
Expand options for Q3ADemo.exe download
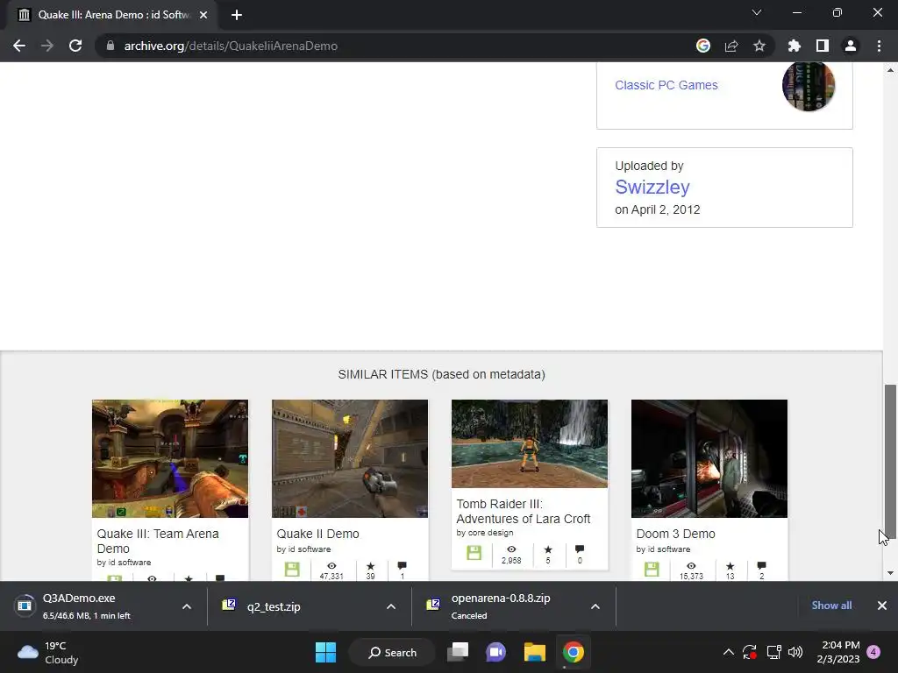tap(187, 606)
